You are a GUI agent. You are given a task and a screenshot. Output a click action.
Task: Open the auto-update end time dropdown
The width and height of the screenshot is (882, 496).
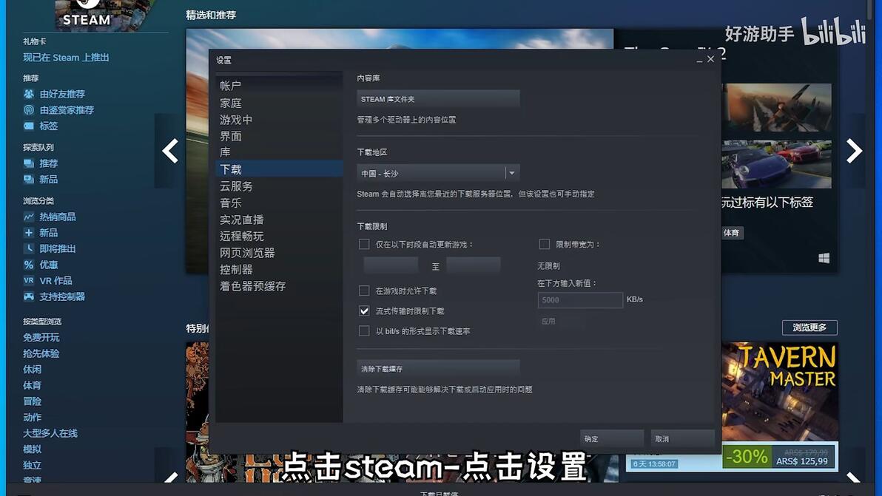click(473, 265)
